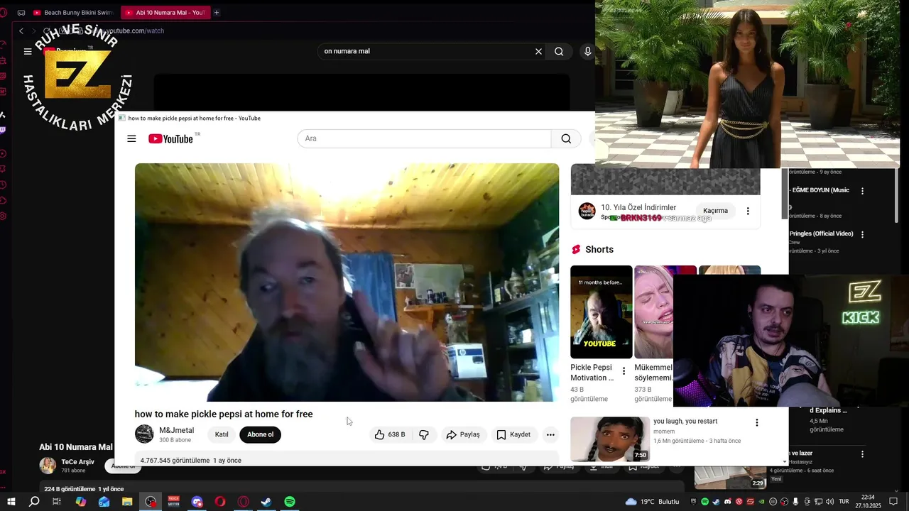
Task: Click Abone ol subscribe button
Action: (260, 434)
